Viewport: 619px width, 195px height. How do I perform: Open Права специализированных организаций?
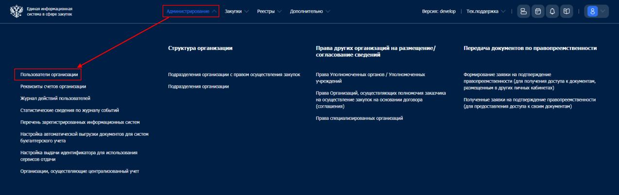[359, 118]
